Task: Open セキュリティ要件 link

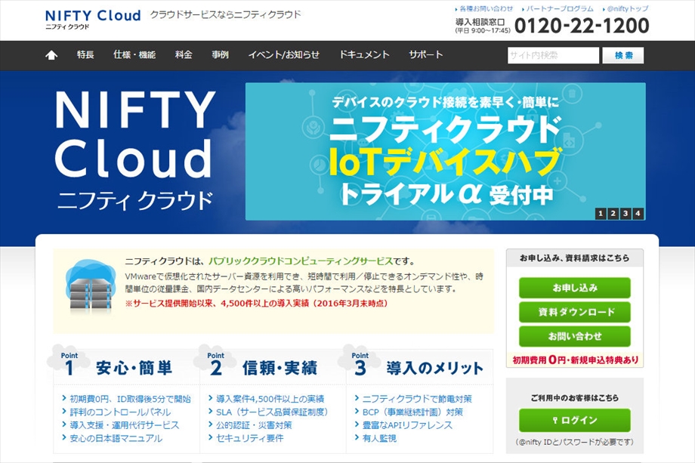Action: [x=249, y=438]
